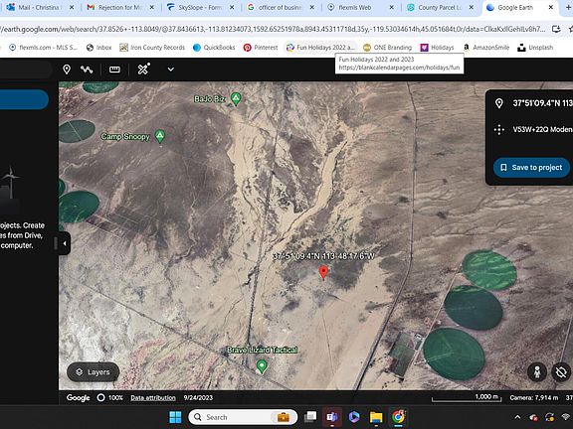Open the Unsplash bookmark
The height and width of the screenshot is (429, 573).
pyautogui.click(x=535, y=48)
